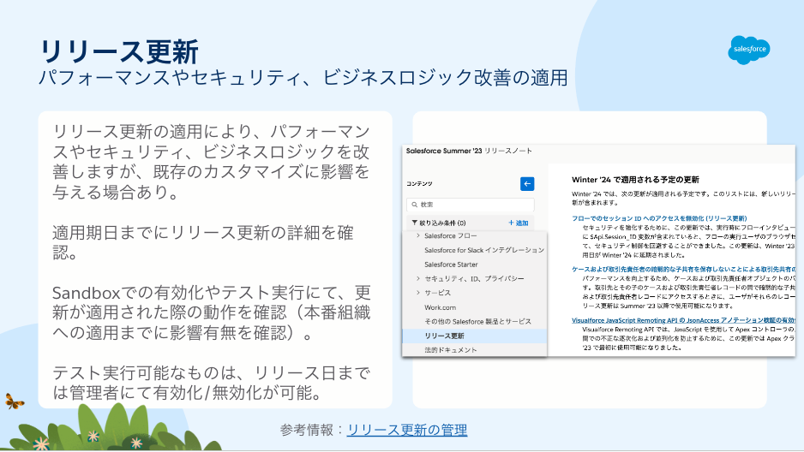The width and height of the screenshot is (804, 452).
Task: Open the リリース更新の管理 reference link
Action: 407,430
